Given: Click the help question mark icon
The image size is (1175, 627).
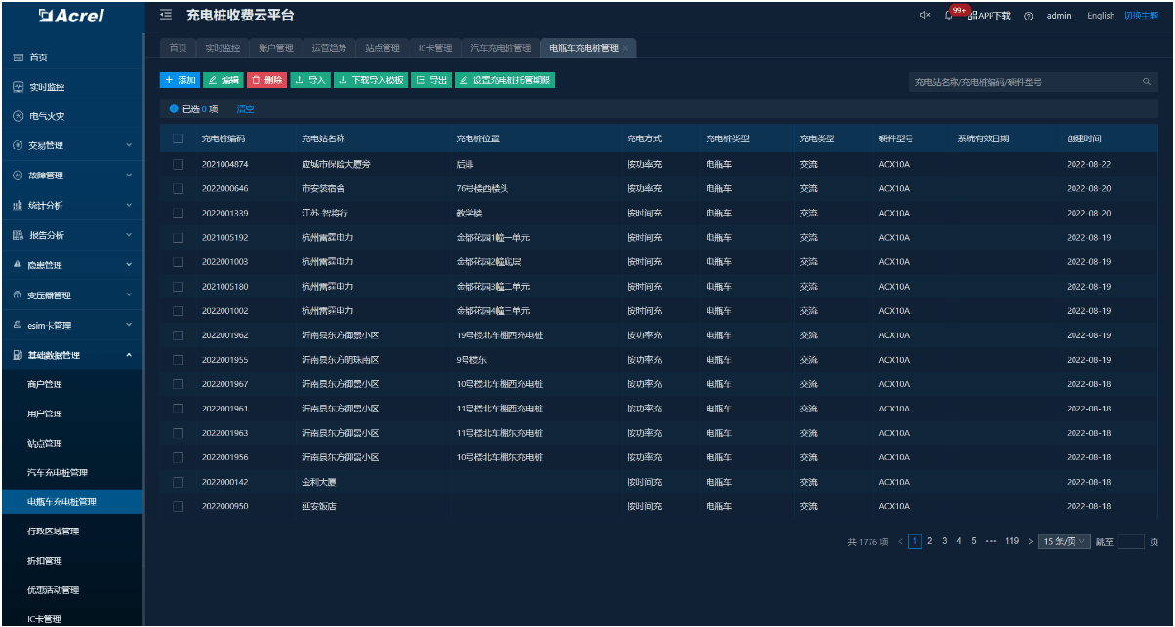Looking at the screenshot, I should tap(1029, 16).
